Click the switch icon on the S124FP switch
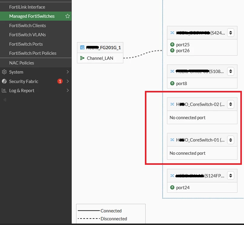Viewport: 244px width, 225px height. (x=172, y=176)
